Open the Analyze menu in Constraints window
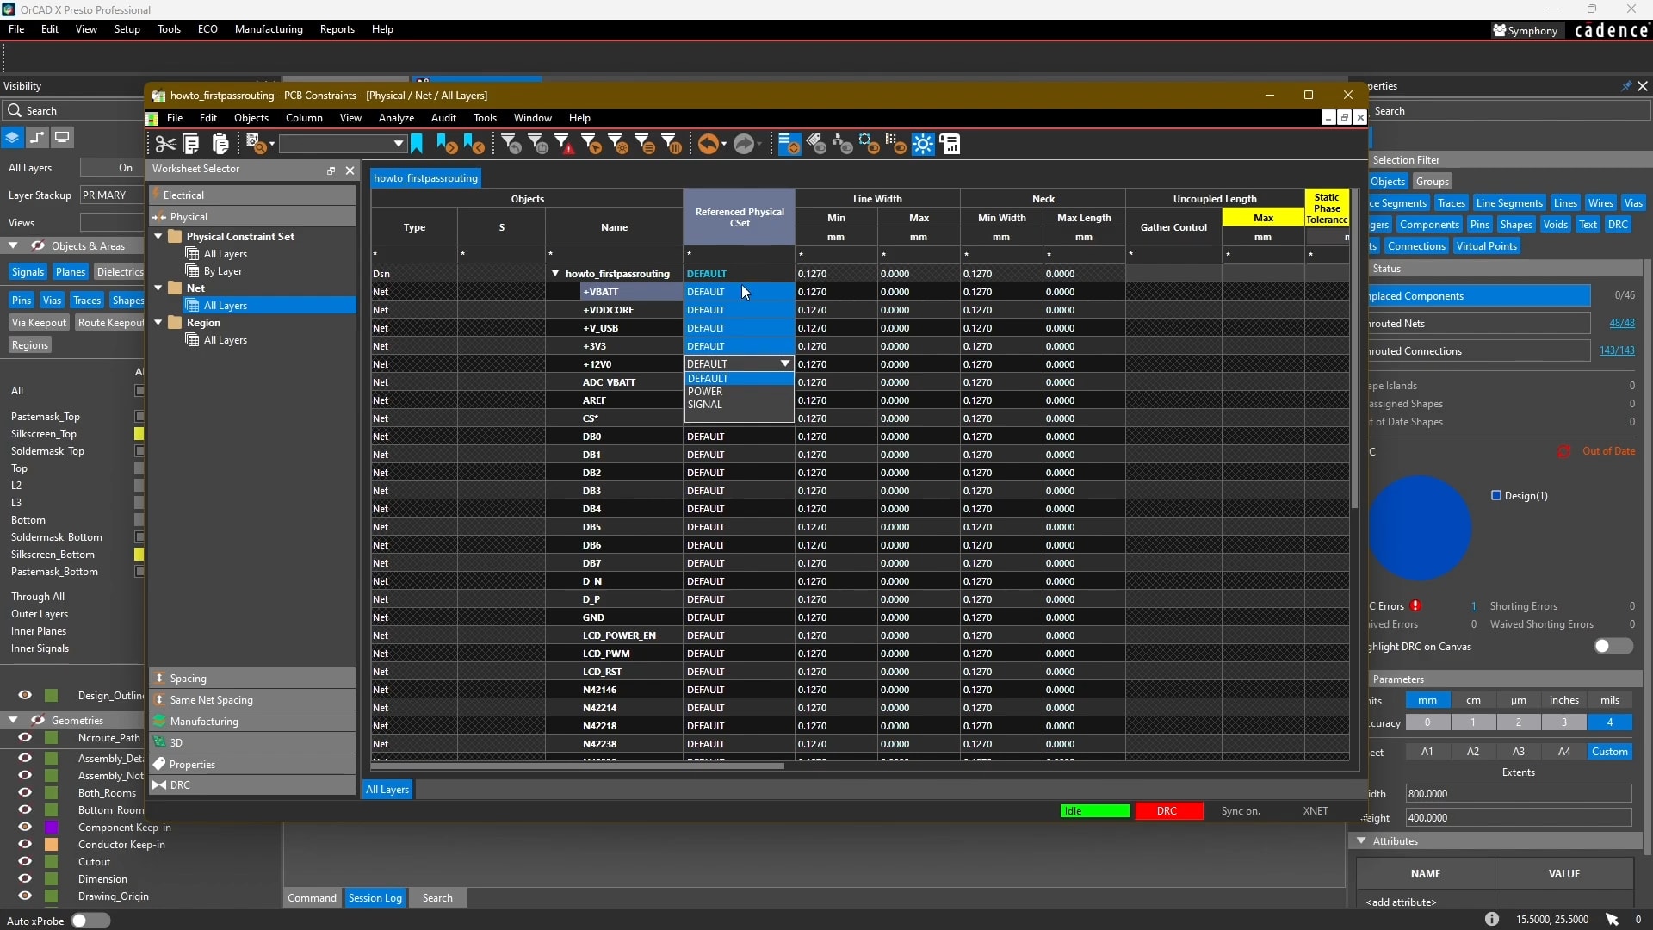The height and width of the screenshot is (930, 1653). point(396,118)
